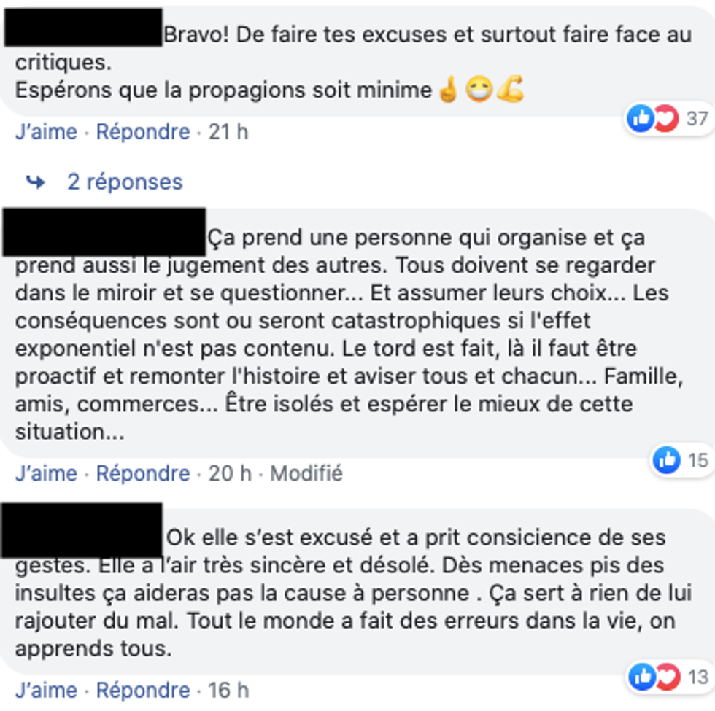The height and width of the screenshot is (711, 715).
Task: Click the thumbs-up reaction icon beside 15
Action: [667, 460]
